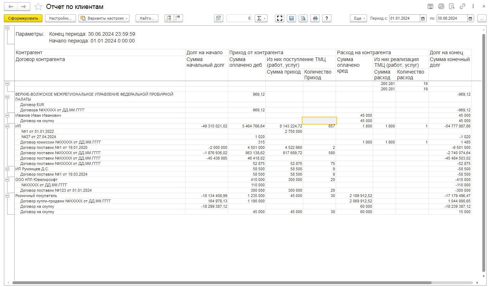This screenshot has height=287, width=488.
Task: Collapse the ООО НПП Ювелирсофт group
Action: (7, 180)
